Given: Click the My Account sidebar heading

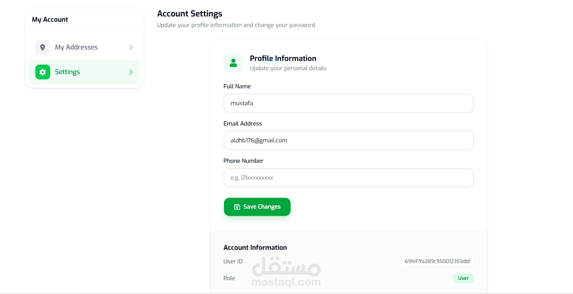Looking at the screenshot, I should click(x=50, y=20).
